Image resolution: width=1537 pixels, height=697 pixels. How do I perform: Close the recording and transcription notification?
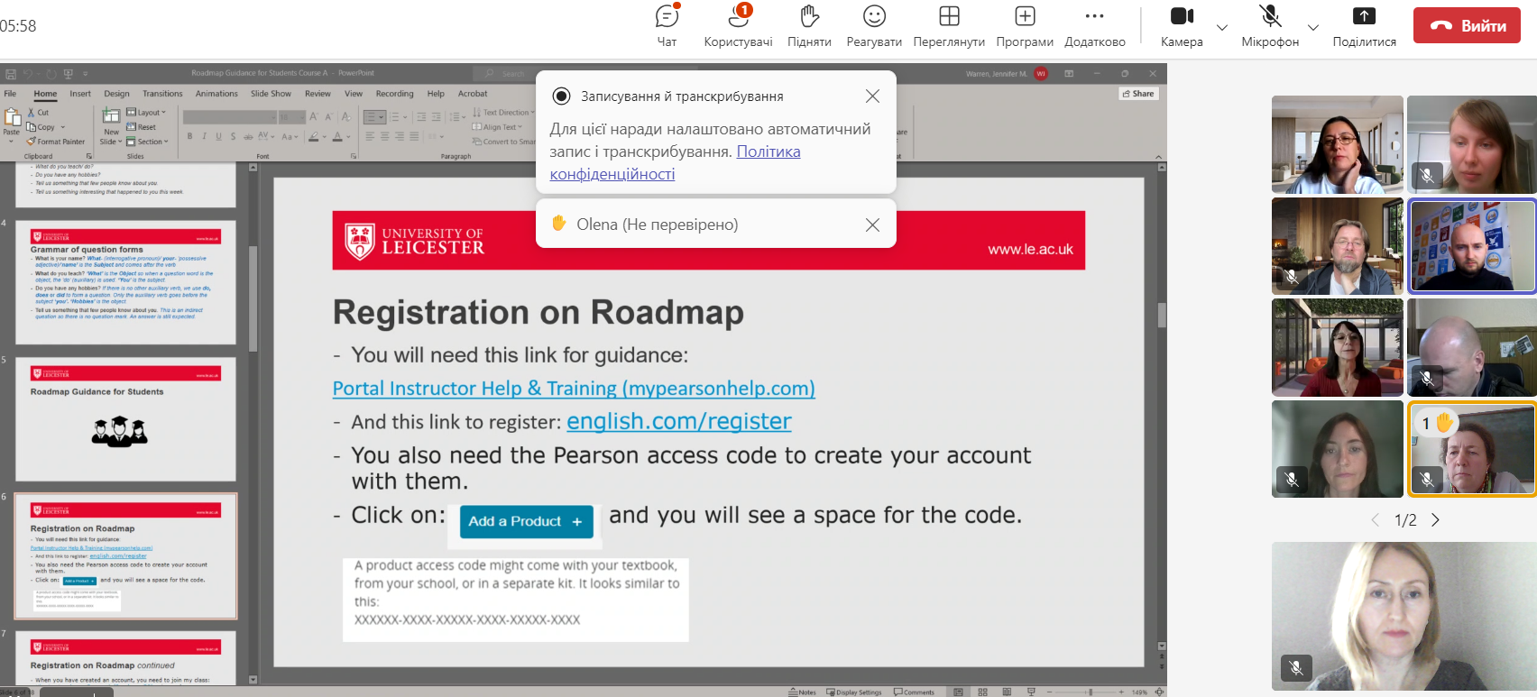[872, 96]
